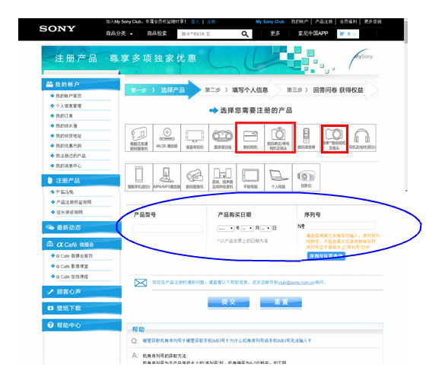426x383 pixels.
Task: Open the purchase month (月) dropdown
Action: (247, 228)
